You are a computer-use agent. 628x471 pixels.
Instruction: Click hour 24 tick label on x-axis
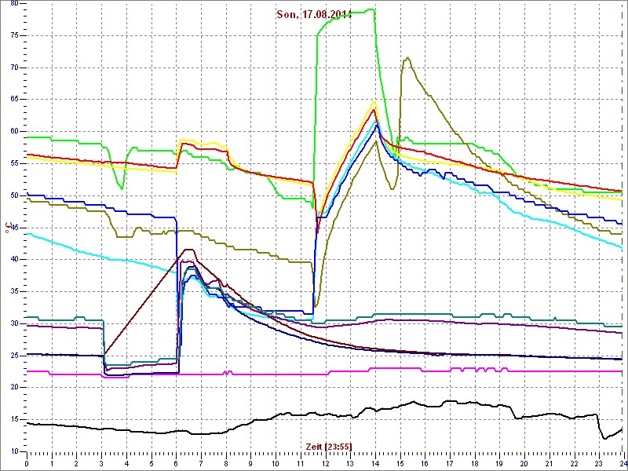click(622, 463)
